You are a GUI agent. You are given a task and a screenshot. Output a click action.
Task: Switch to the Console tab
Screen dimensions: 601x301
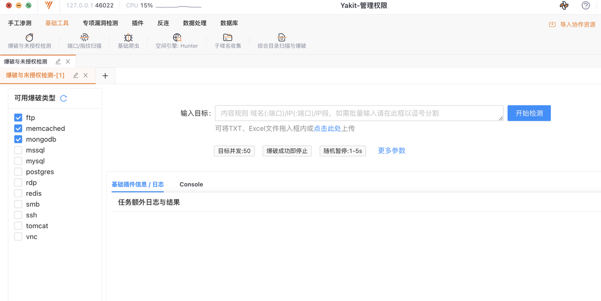click(191, 185)
